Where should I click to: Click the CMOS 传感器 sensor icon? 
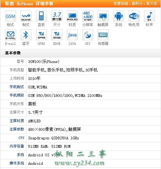coord(103,35)
